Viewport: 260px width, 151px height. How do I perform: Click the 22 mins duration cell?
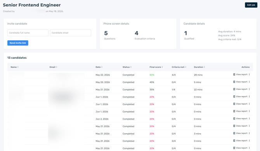[x=198, y=90]
